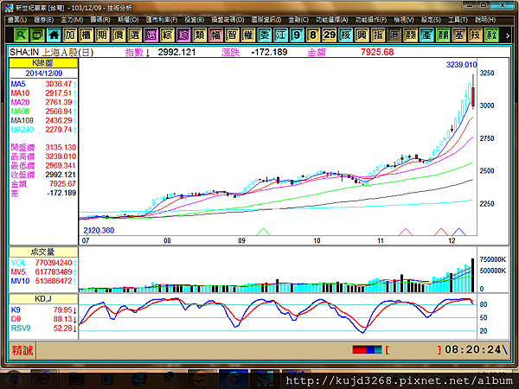Click the green magnifier search icon
Image resolution: width=519 pixels, height=389 pixels.
21,35
